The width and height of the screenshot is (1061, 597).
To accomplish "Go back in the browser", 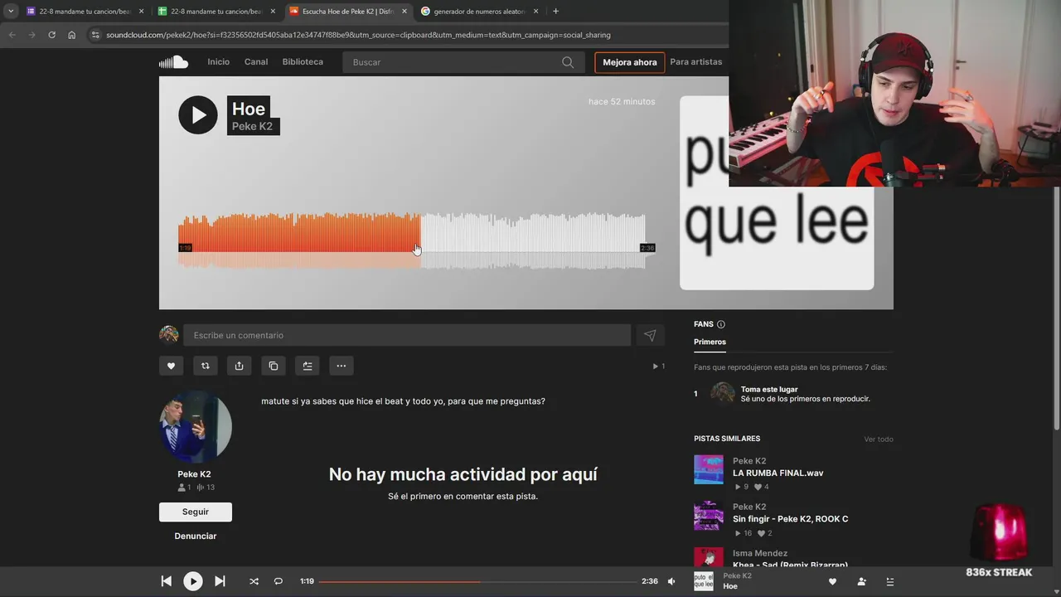I will pyautogui.click(x=12, y=35).
